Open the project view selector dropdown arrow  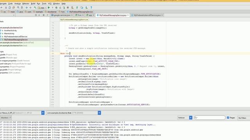[x=14, y=15]
